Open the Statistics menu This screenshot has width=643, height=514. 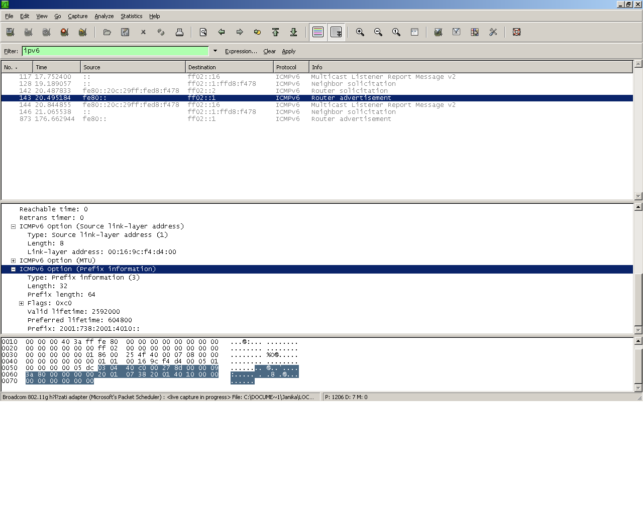(x=131, y=16)
